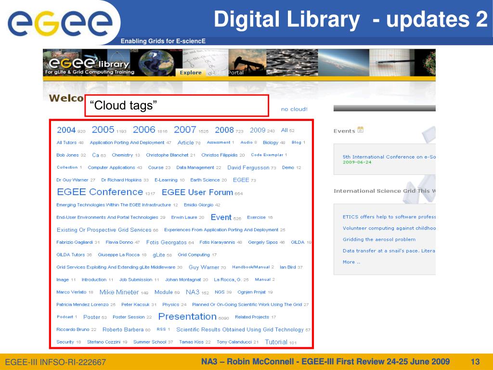
Task: Open the EGEE User Forum tag
Action: 197,192
